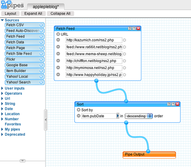Remove the chifffon.net URL row
191x167 pixels.
point(58,61)
